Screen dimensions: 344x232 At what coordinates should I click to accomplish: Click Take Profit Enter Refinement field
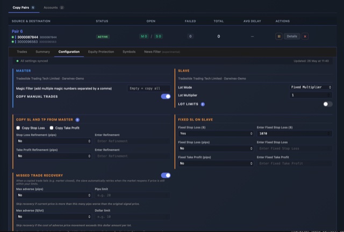(x=133, y=156)
